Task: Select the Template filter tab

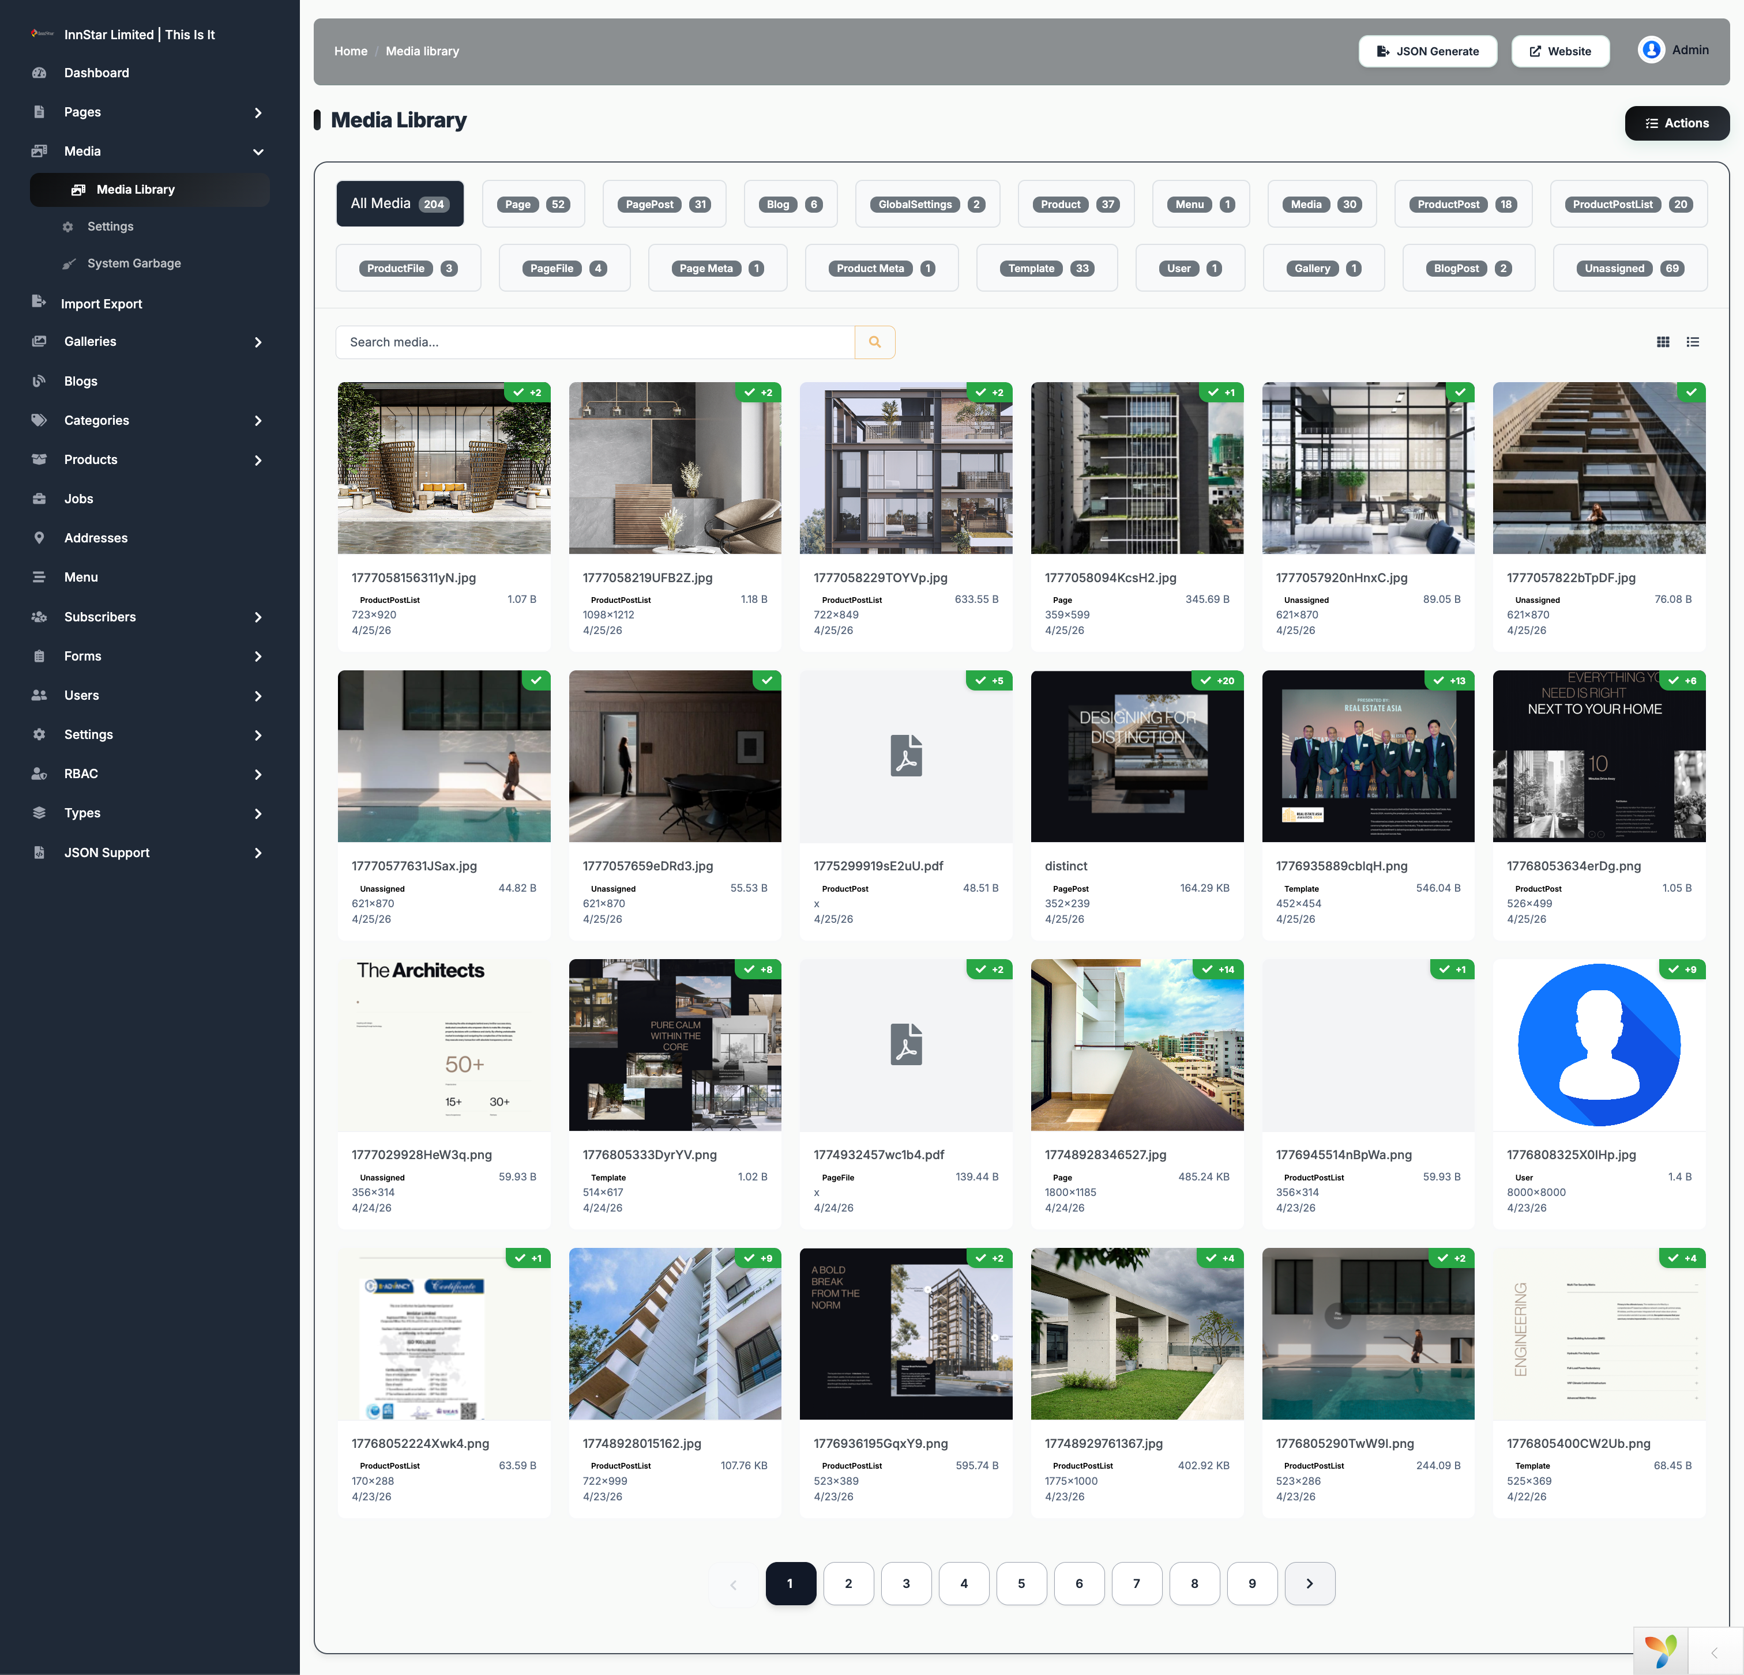Action: (1046, 269)
